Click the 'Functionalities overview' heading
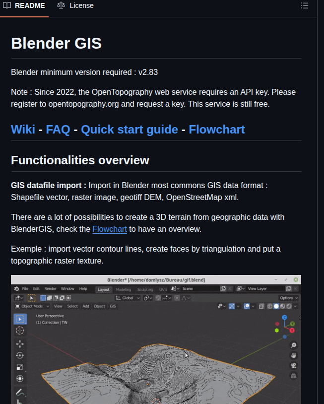324x404 pixels. (x=80, y=160)
